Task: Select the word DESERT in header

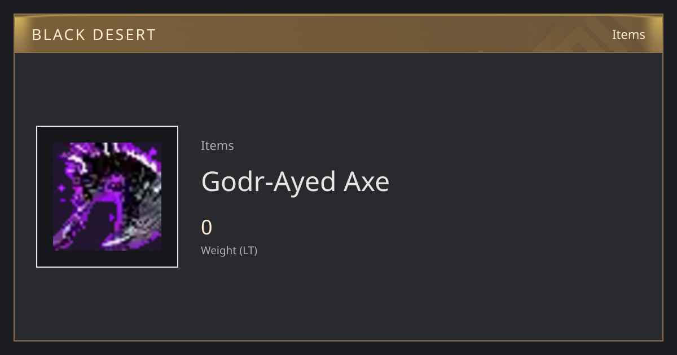Action: pyautogui.click(x=124, y=35)
